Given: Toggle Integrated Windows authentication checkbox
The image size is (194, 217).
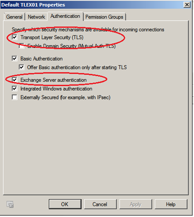Looking at the screenshot, I should 15,89.
